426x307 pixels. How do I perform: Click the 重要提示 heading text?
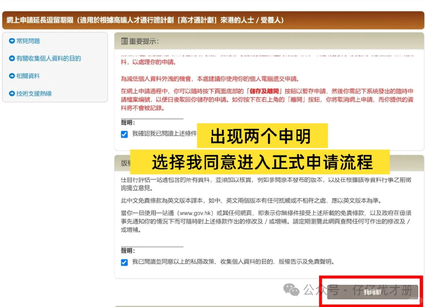click(144, 41)
